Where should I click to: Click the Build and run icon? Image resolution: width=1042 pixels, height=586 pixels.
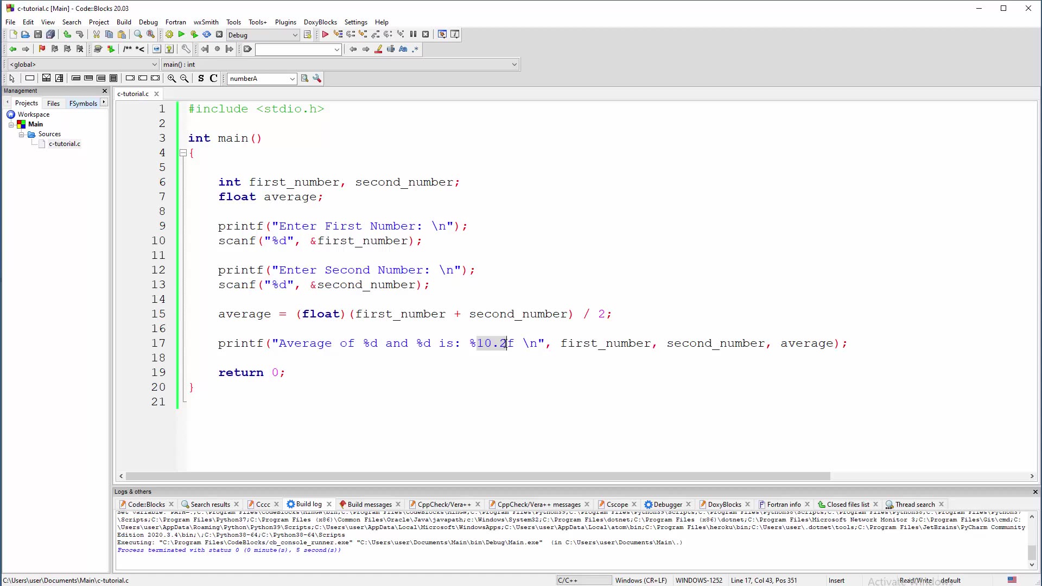[x=194, y=34]
